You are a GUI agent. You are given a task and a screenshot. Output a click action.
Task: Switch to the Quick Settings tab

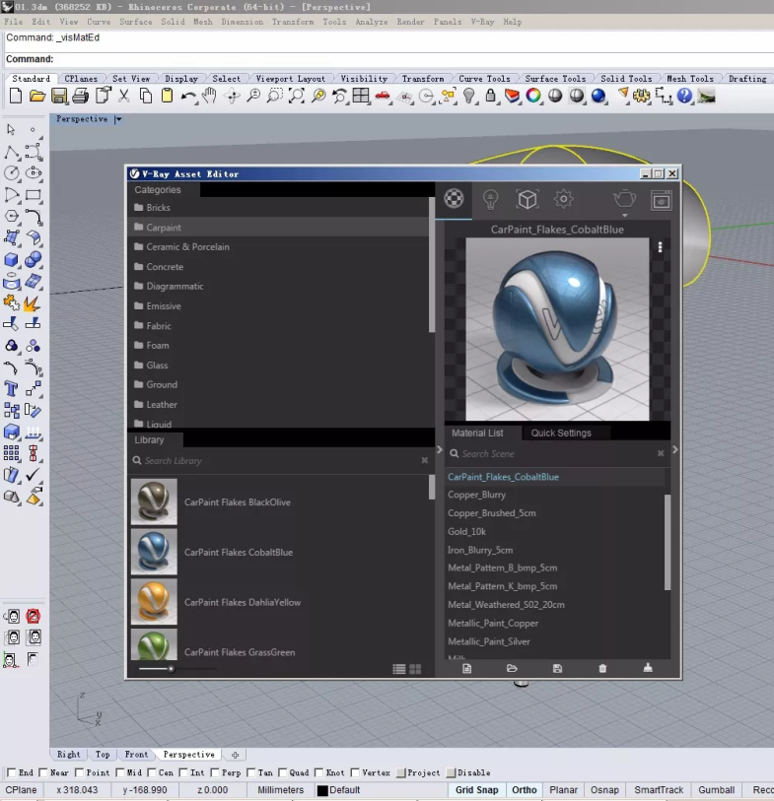pos(561,433)
